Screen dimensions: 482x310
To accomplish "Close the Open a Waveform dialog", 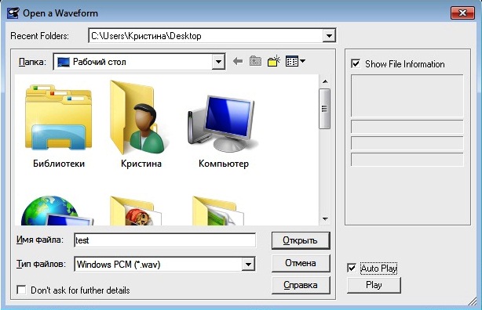I will point(462,13).
